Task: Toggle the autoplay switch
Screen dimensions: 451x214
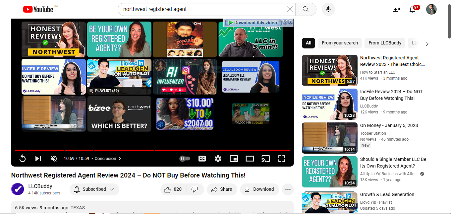Action: point(185,159)
